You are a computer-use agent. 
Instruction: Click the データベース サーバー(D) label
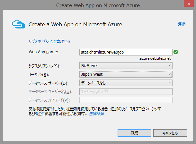(48, 83)
